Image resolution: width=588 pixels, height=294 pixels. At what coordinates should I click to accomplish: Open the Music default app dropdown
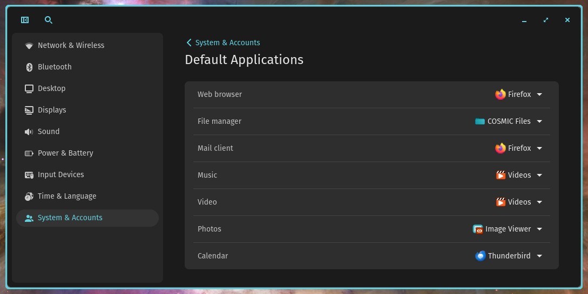pyautogui.click(x=519, y=176)
